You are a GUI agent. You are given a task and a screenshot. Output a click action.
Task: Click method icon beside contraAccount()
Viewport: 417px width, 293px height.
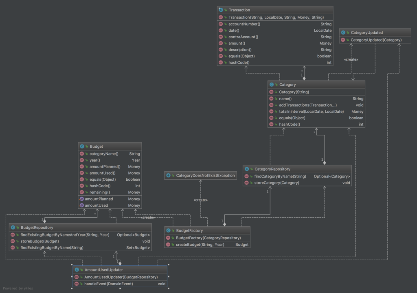click(220, 37)
